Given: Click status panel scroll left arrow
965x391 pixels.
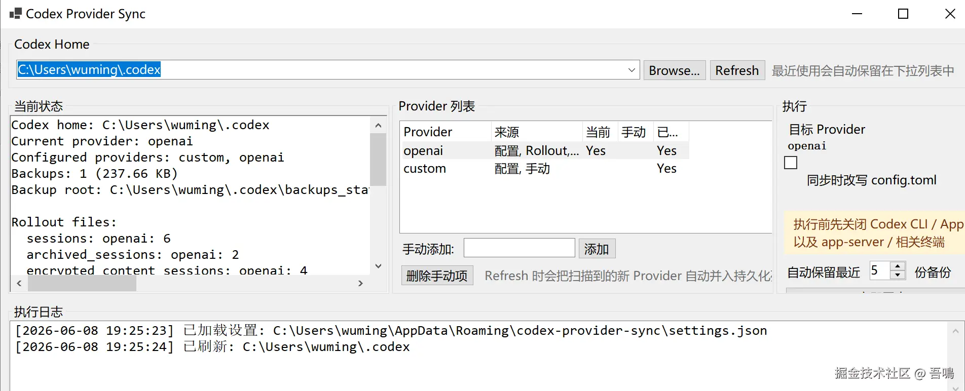Looking at the screenshot, I should [19, 283].
